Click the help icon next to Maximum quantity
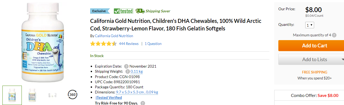344x105 pixels. tap(334, 35)
